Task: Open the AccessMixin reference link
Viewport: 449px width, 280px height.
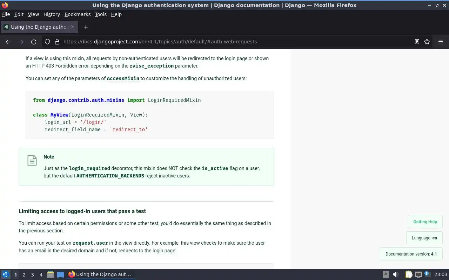Action: (x=123, y=78)
